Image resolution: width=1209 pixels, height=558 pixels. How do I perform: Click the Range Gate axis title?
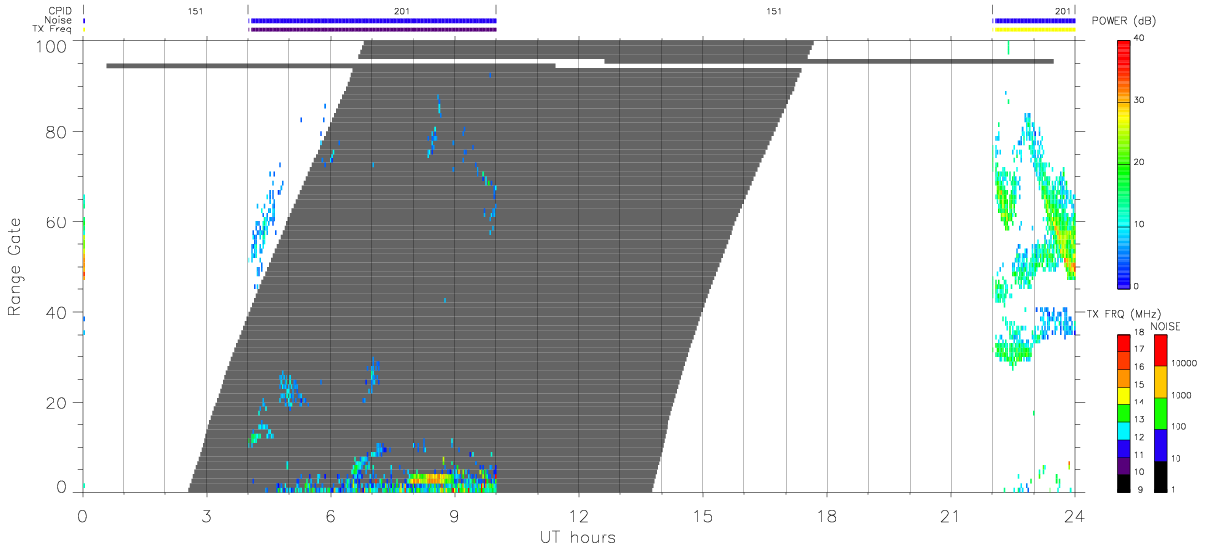(x=15, y=267)
